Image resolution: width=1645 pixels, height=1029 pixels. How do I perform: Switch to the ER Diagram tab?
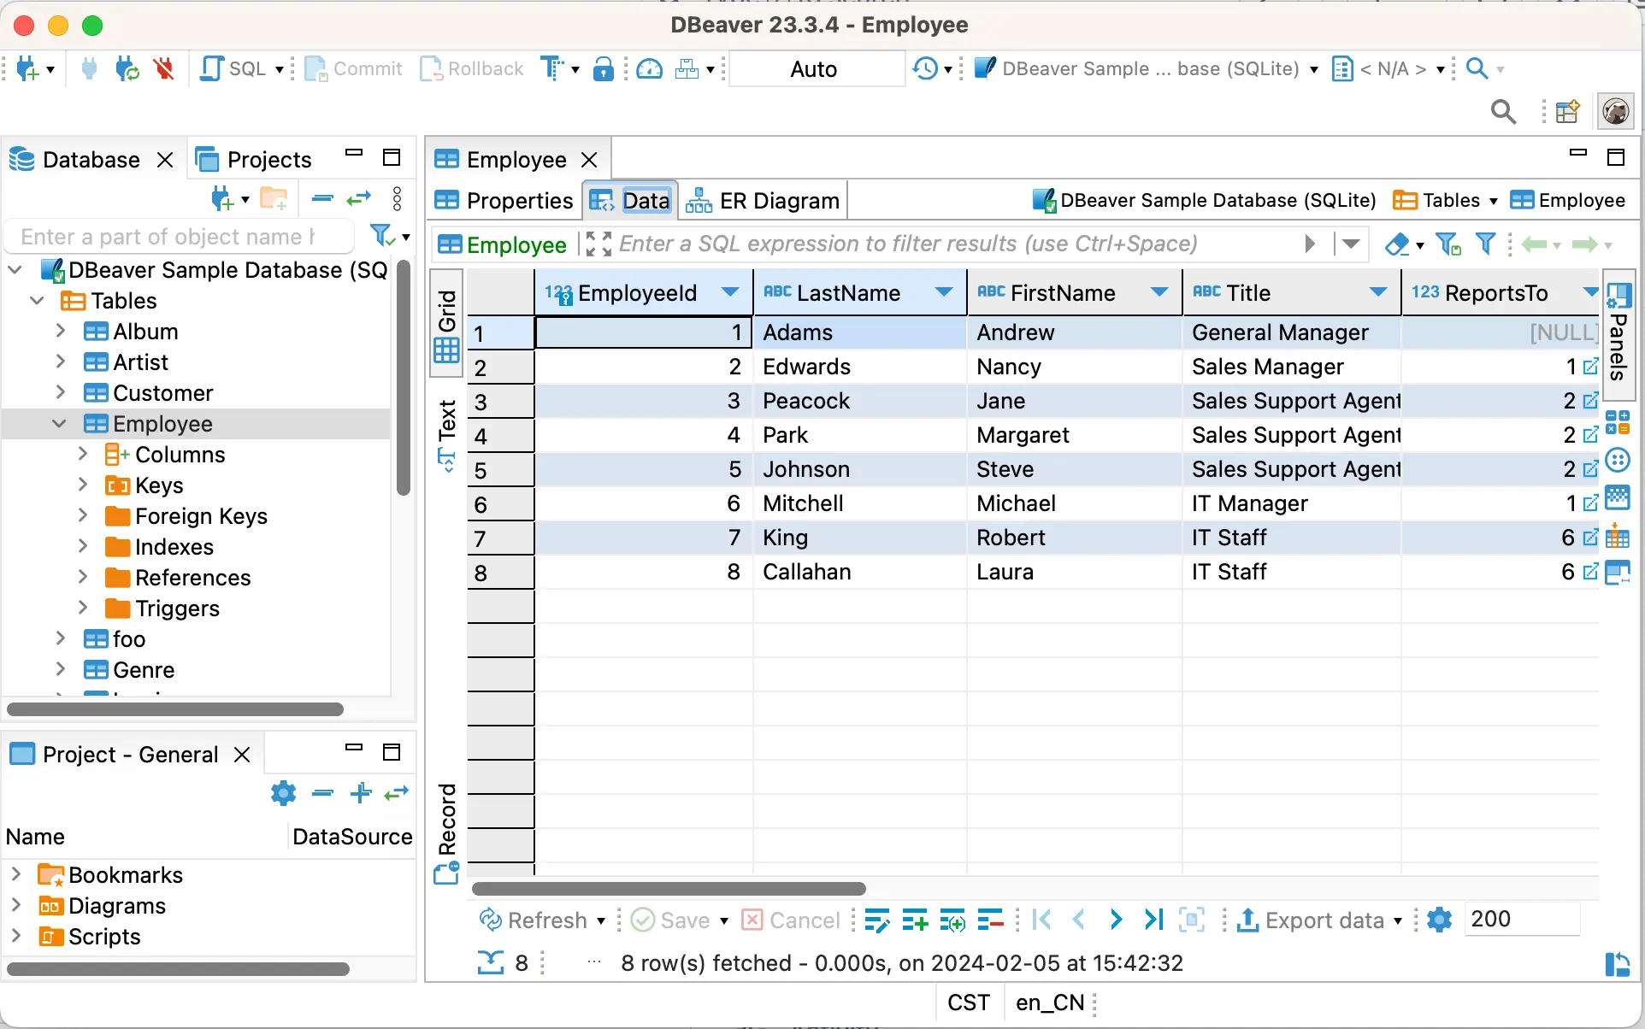[762, 200]
